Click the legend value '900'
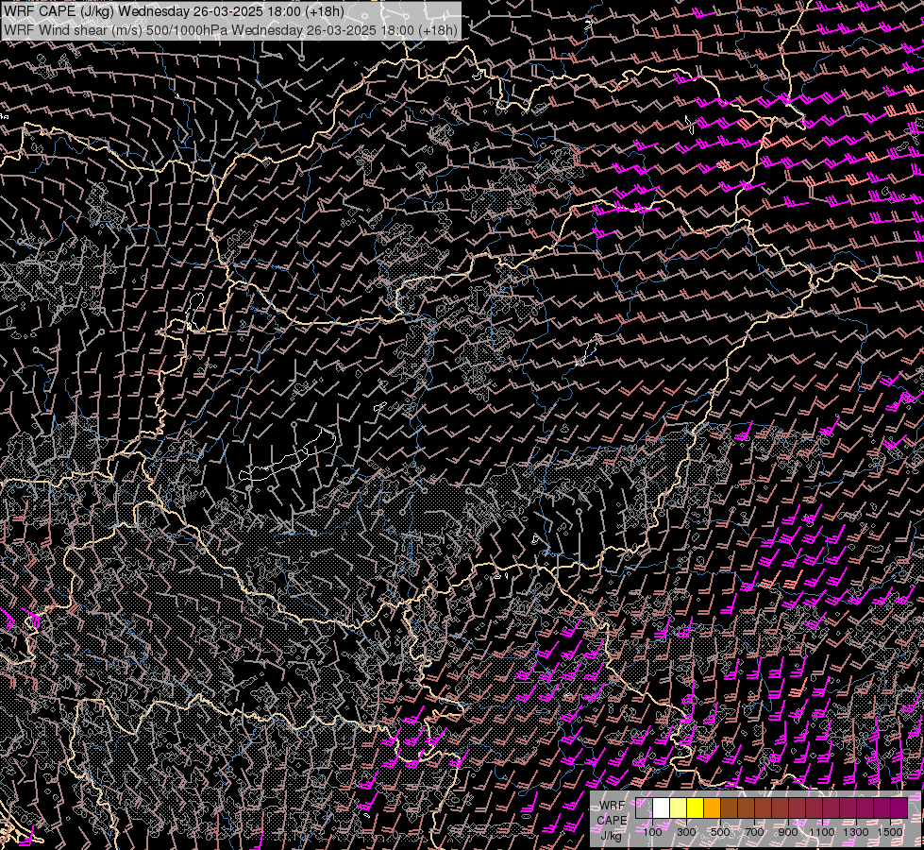 pyautogui.click(x=788, y=832)
